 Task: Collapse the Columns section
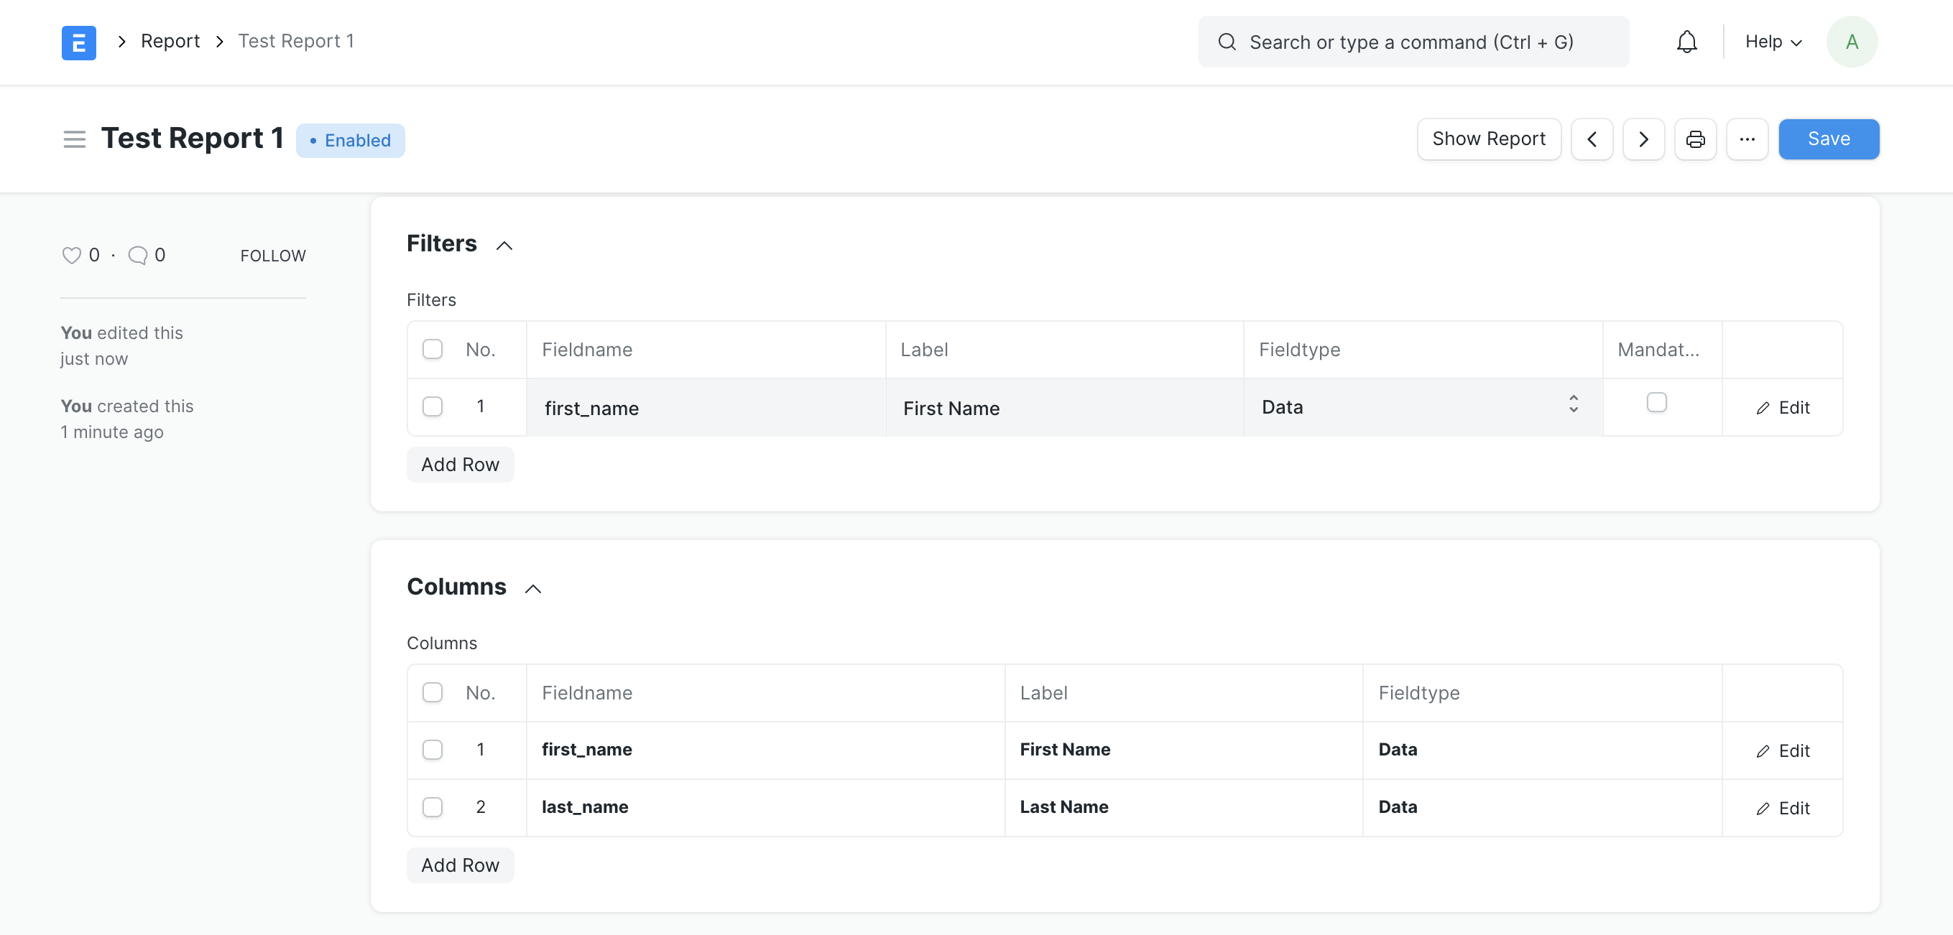coord(533,589)
